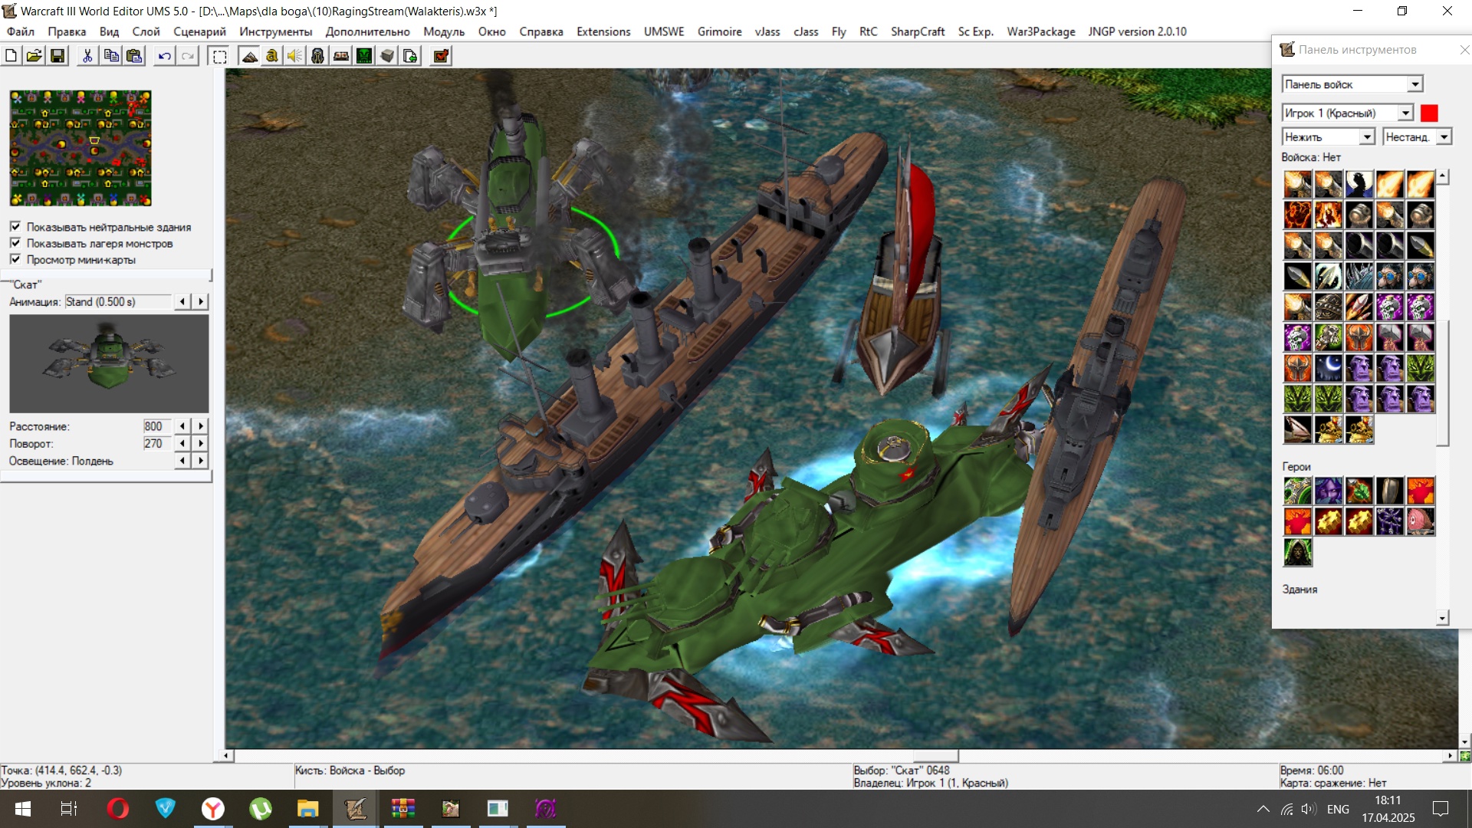The height and width of the screenshot is (828, 1472).
Task: Click the minimap thumbnail
Action: [80, 148]
